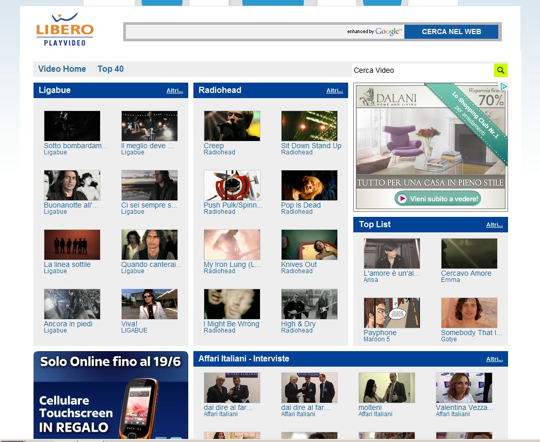
Task: Open the La linea sottile thumbnail
Action: (72, 245)
